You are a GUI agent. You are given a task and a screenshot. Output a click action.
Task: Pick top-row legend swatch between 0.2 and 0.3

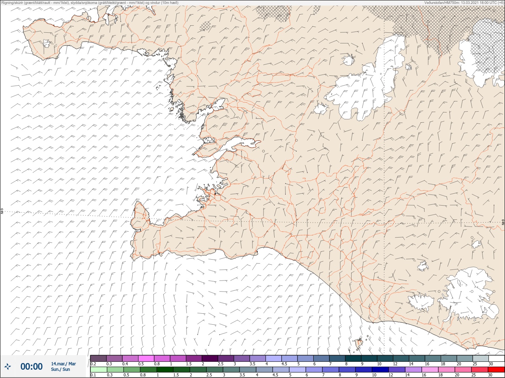pyautogui.click(x=98, y=358)
